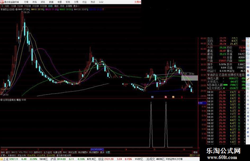Click the 模板 button at bottom right
250x161 pixels.
tap(195, 152)
